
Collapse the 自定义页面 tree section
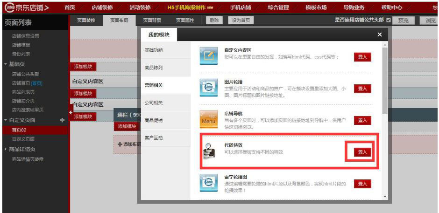point(6,120)
